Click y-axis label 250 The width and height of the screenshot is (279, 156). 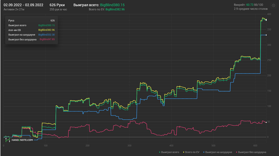(269, 60)
